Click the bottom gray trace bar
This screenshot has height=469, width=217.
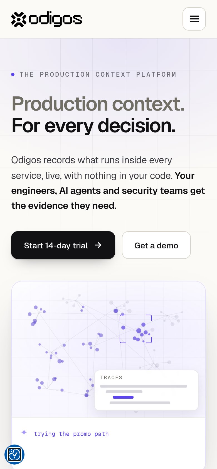(x=140, y=403)
